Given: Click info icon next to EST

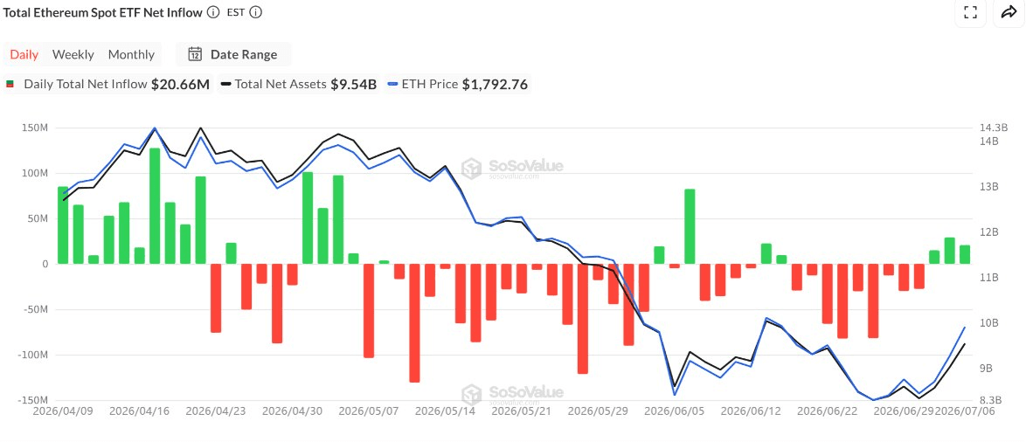Looking at the screenshot, I should click(x=256, y=12).
